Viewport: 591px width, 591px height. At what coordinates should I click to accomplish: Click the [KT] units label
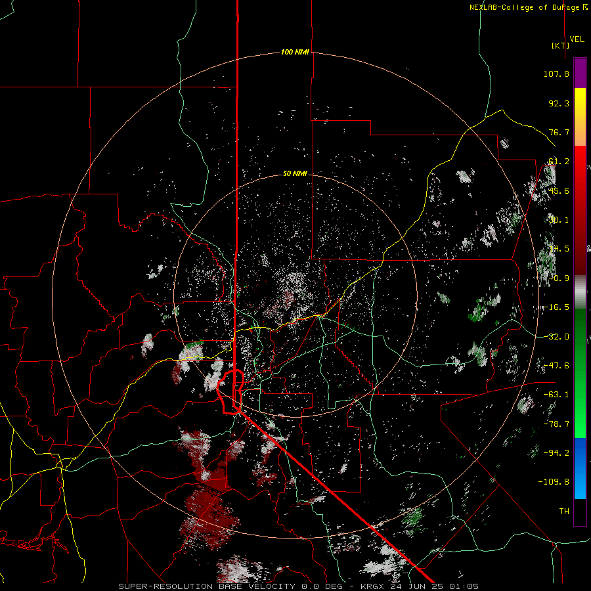click(561, 45)
